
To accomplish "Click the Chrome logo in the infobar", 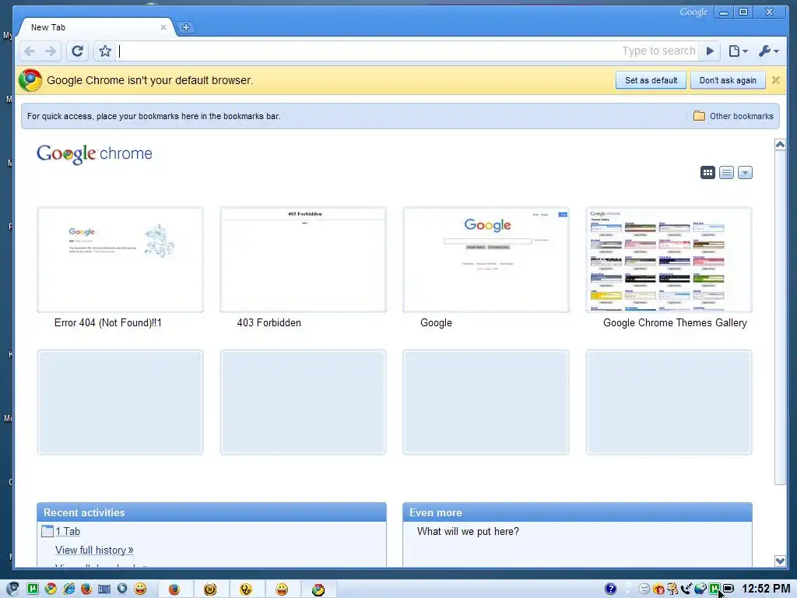I will [30, 80].
